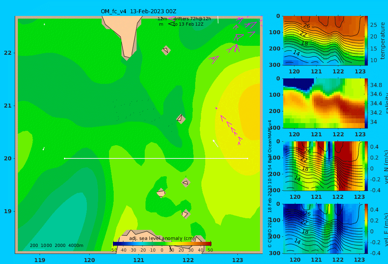Click the 'temperature' axis label
This screenshot has height=264, width=388.
coord(383,41)
